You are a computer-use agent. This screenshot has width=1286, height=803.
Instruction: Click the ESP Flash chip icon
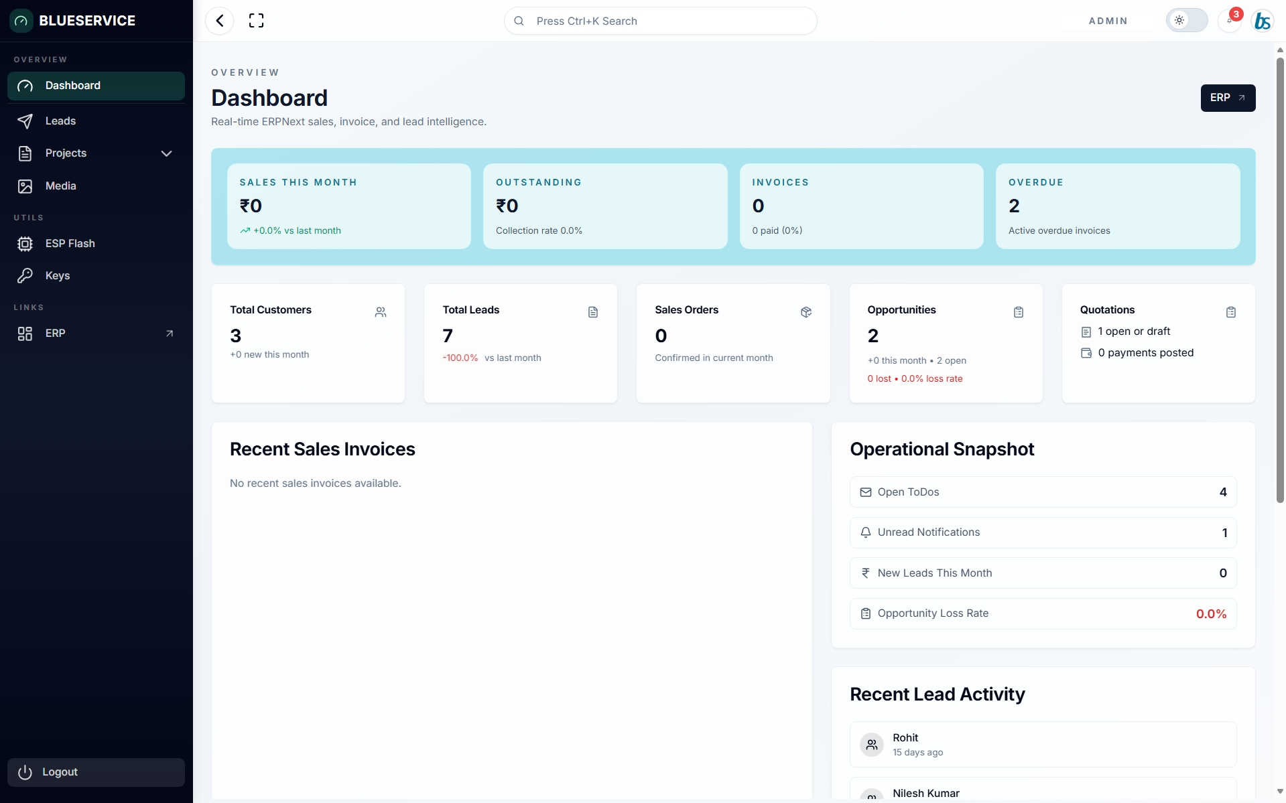tap(25, 244)
